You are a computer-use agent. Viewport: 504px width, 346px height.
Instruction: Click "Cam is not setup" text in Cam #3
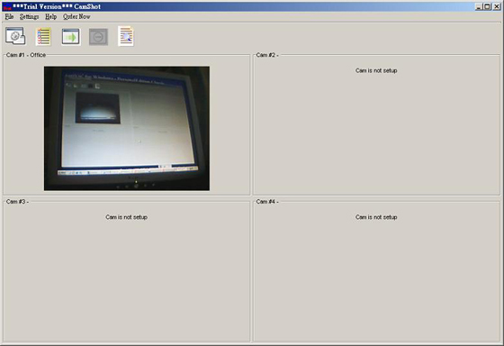(x=126, y=217)
